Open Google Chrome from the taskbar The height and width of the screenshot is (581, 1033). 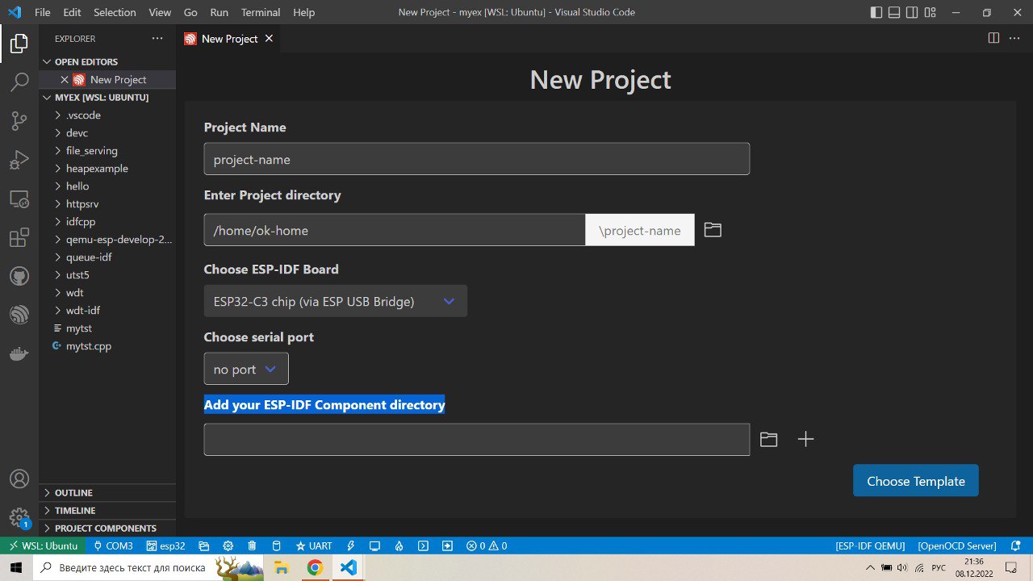pyautogui.click(x=315, y=567)
